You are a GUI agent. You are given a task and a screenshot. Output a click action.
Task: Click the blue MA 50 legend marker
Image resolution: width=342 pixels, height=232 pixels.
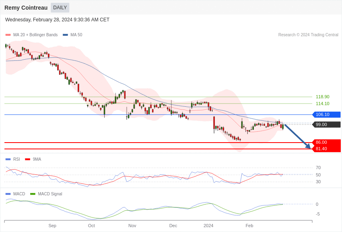pos(65,35)
